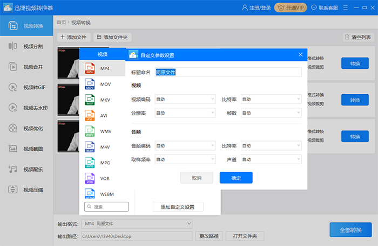Viewport: 378px width, 246px height.
Task: Select the VOB format icon
Action: 90,178
